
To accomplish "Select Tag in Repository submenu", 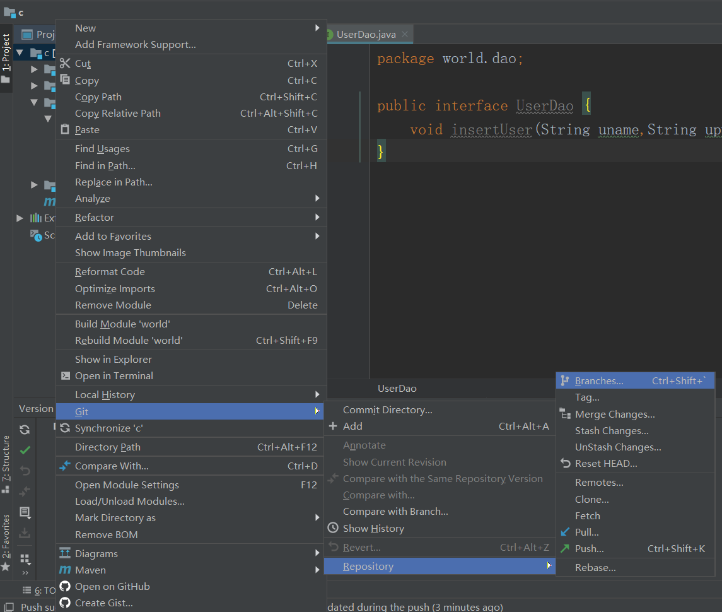I will [635, 397].
